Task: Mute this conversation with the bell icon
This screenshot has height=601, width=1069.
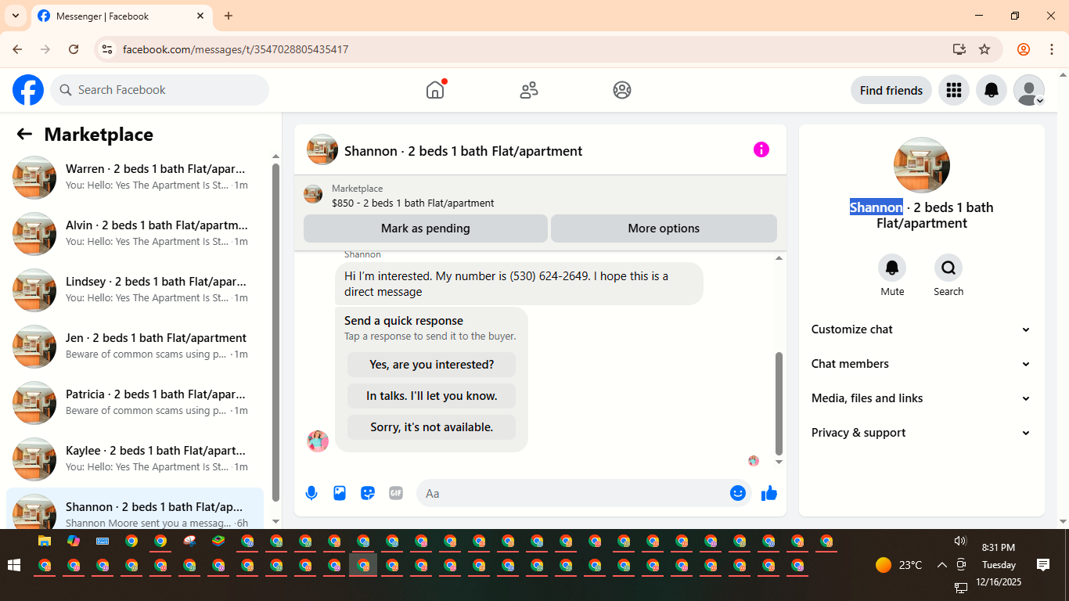Action: (892, 268)
